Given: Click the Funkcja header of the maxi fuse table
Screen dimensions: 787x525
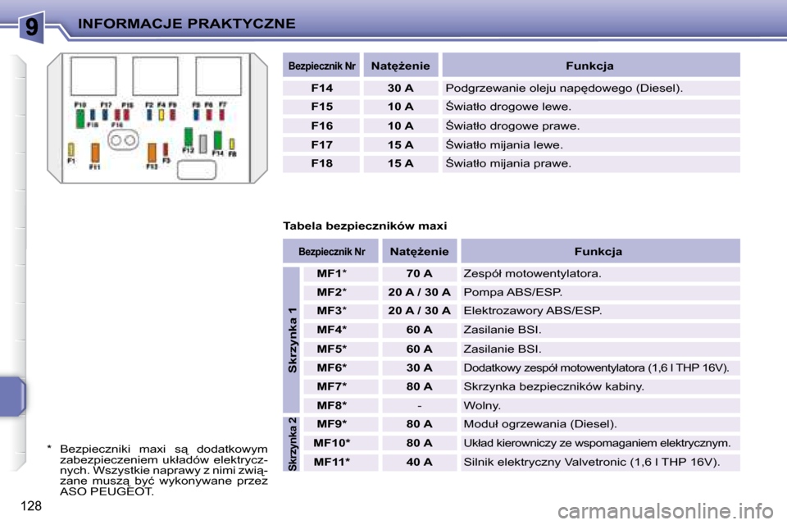Looking at the screenshot, I should point(598,251).
